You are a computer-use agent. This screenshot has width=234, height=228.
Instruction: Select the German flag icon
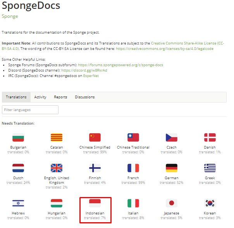[x=172, y=168]
